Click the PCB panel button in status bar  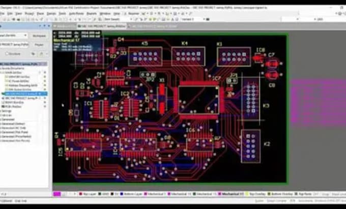[293, 201]
